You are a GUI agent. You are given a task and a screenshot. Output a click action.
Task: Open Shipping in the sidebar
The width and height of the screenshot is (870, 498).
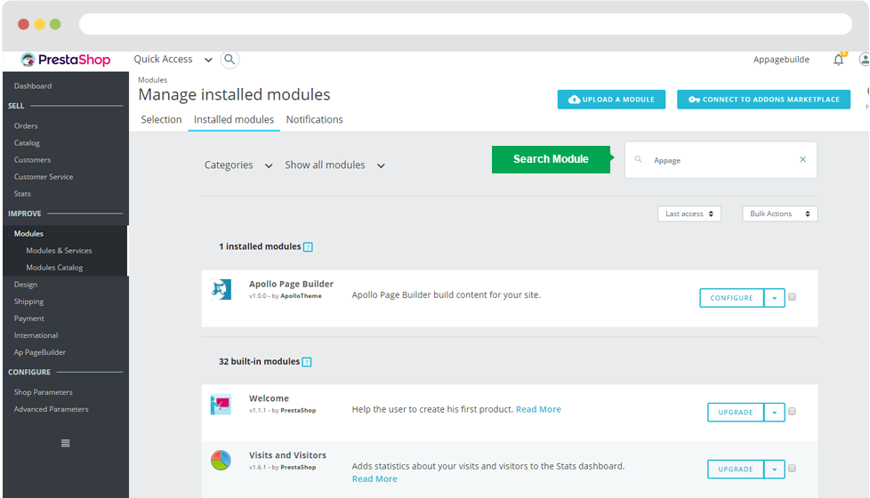click(x=28, y=301)
